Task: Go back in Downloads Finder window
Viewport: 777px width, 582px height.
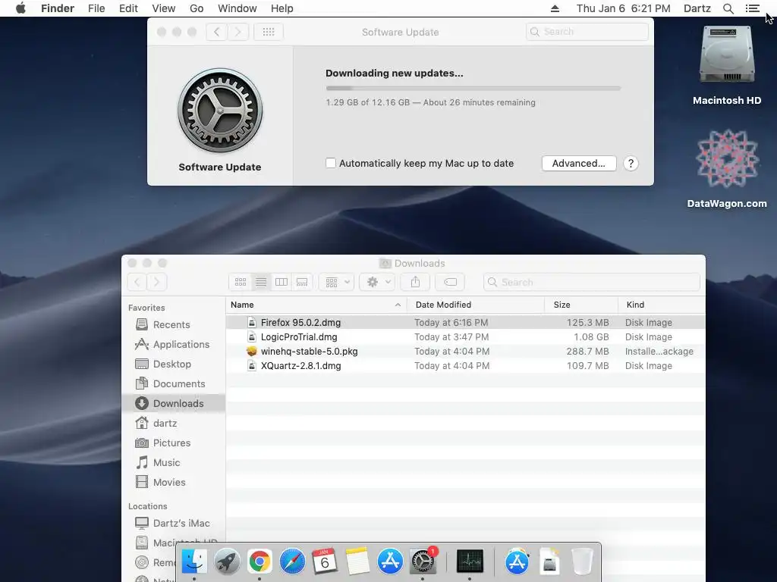Action: coord(137,282)
